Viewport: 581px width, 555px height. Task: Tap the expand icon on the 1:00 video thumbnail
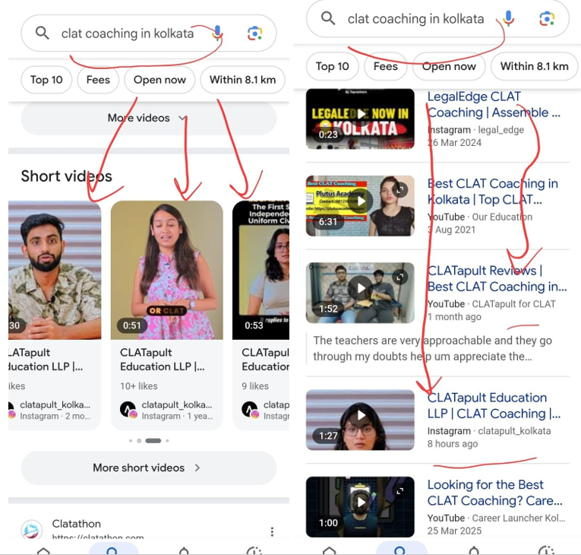(x=400, y=490)
